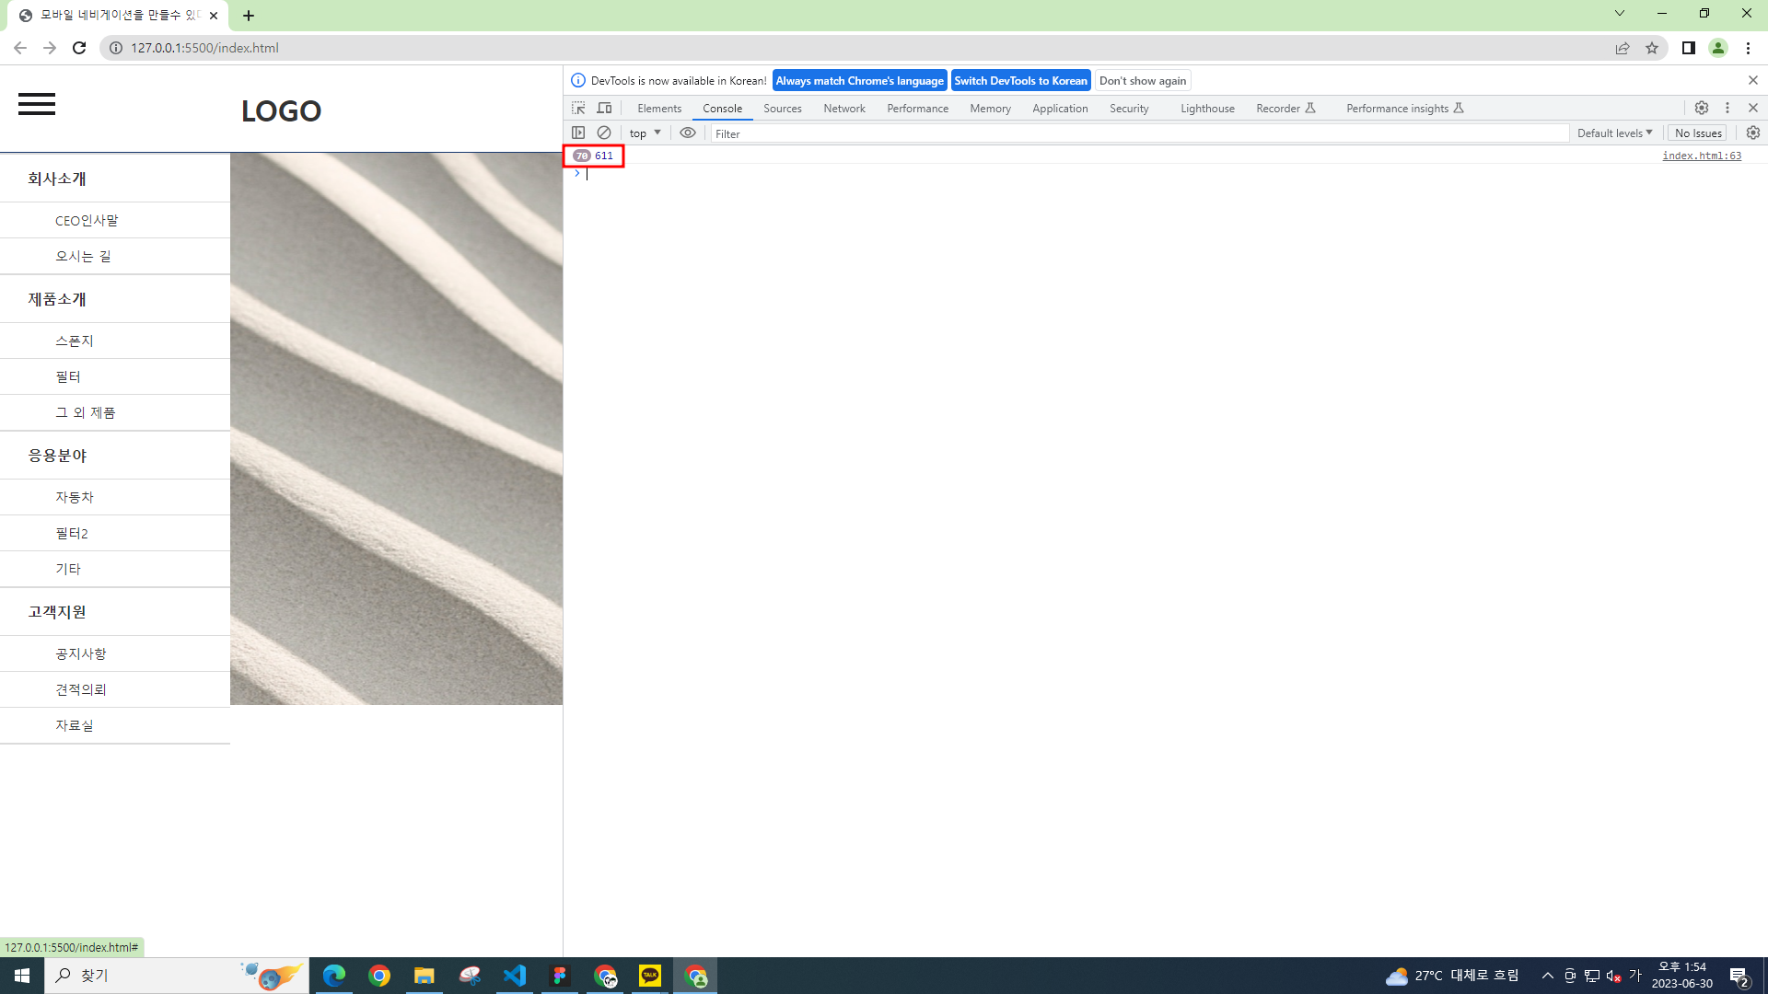Open console settings gear icon
1768x994 pixels.
coord(1753,133)
